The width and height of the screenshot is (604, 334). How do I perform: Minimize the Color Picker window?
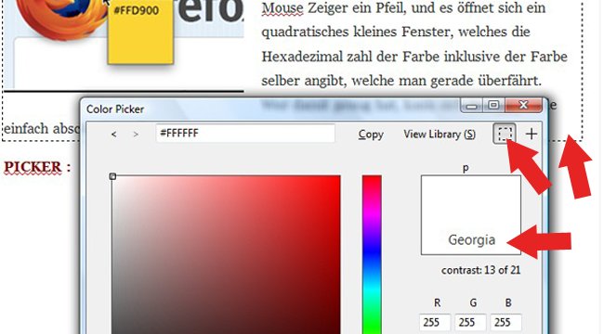coord(472,106)
